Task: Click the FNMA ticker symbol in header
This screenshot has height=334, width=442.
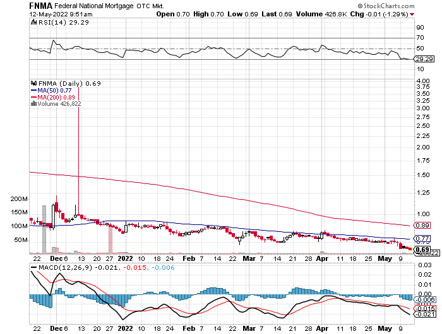Action: point(40,6)
